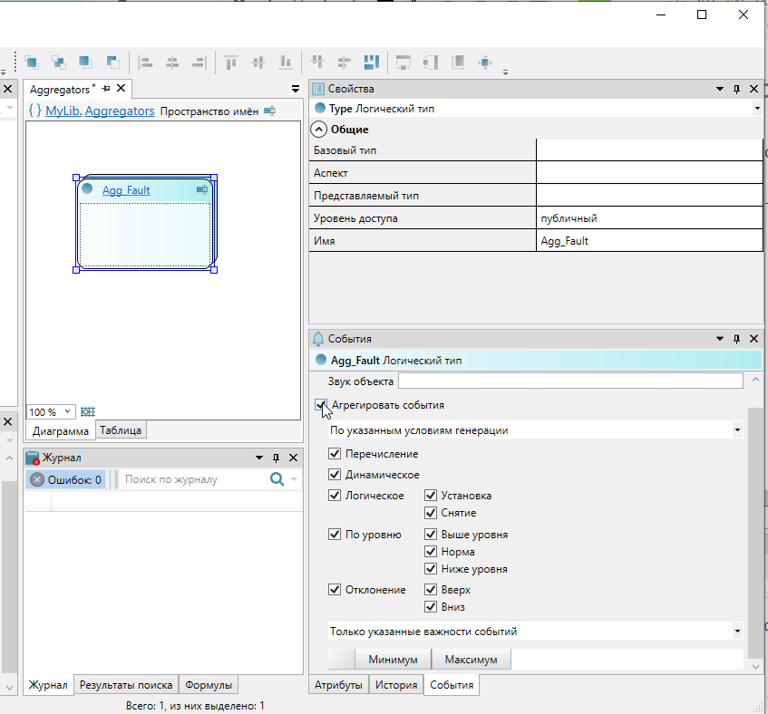Disable the Выше уровня checkbox

click(431, 535)
